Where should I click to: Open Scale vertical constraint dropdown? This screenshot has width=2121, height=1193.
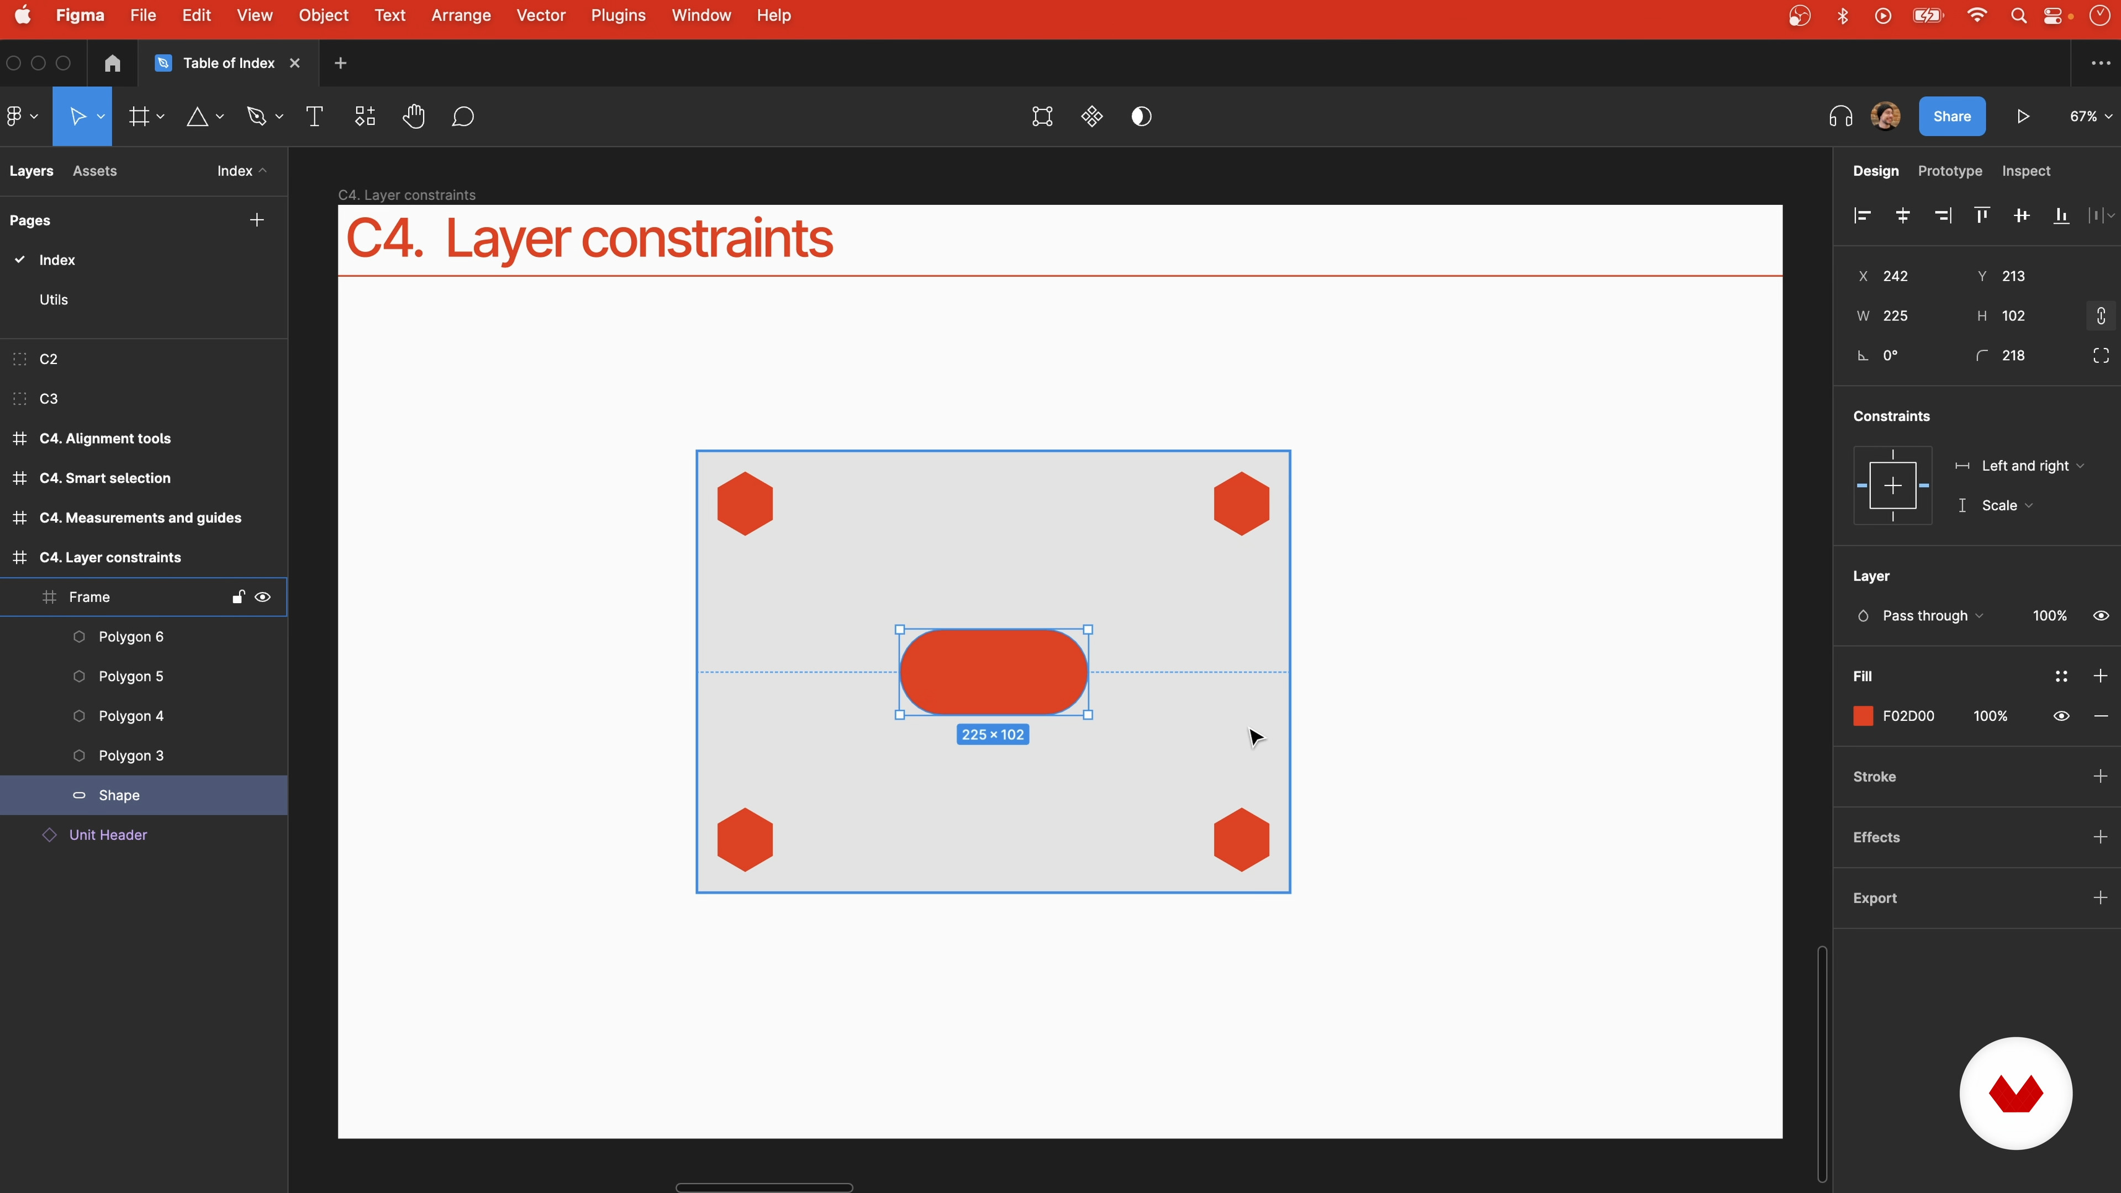click(x=2007, y=505)
